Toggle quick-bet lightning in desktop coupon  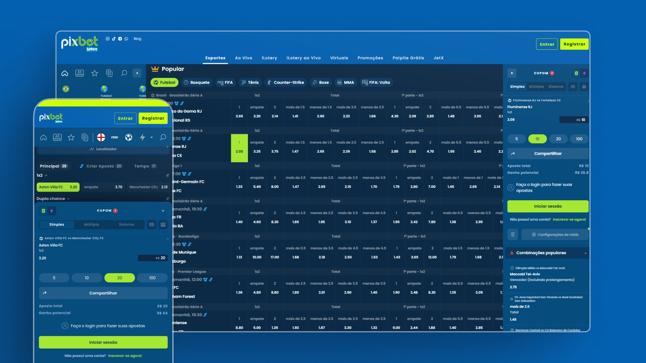pyautogui.click(x=584, y=73)
